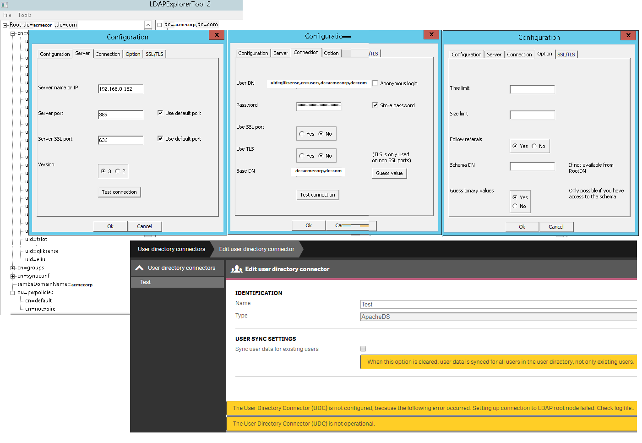642x443 pixels.
Task: Select cn=noexpire under ou=pwpolicies
Action: point(40,309)
